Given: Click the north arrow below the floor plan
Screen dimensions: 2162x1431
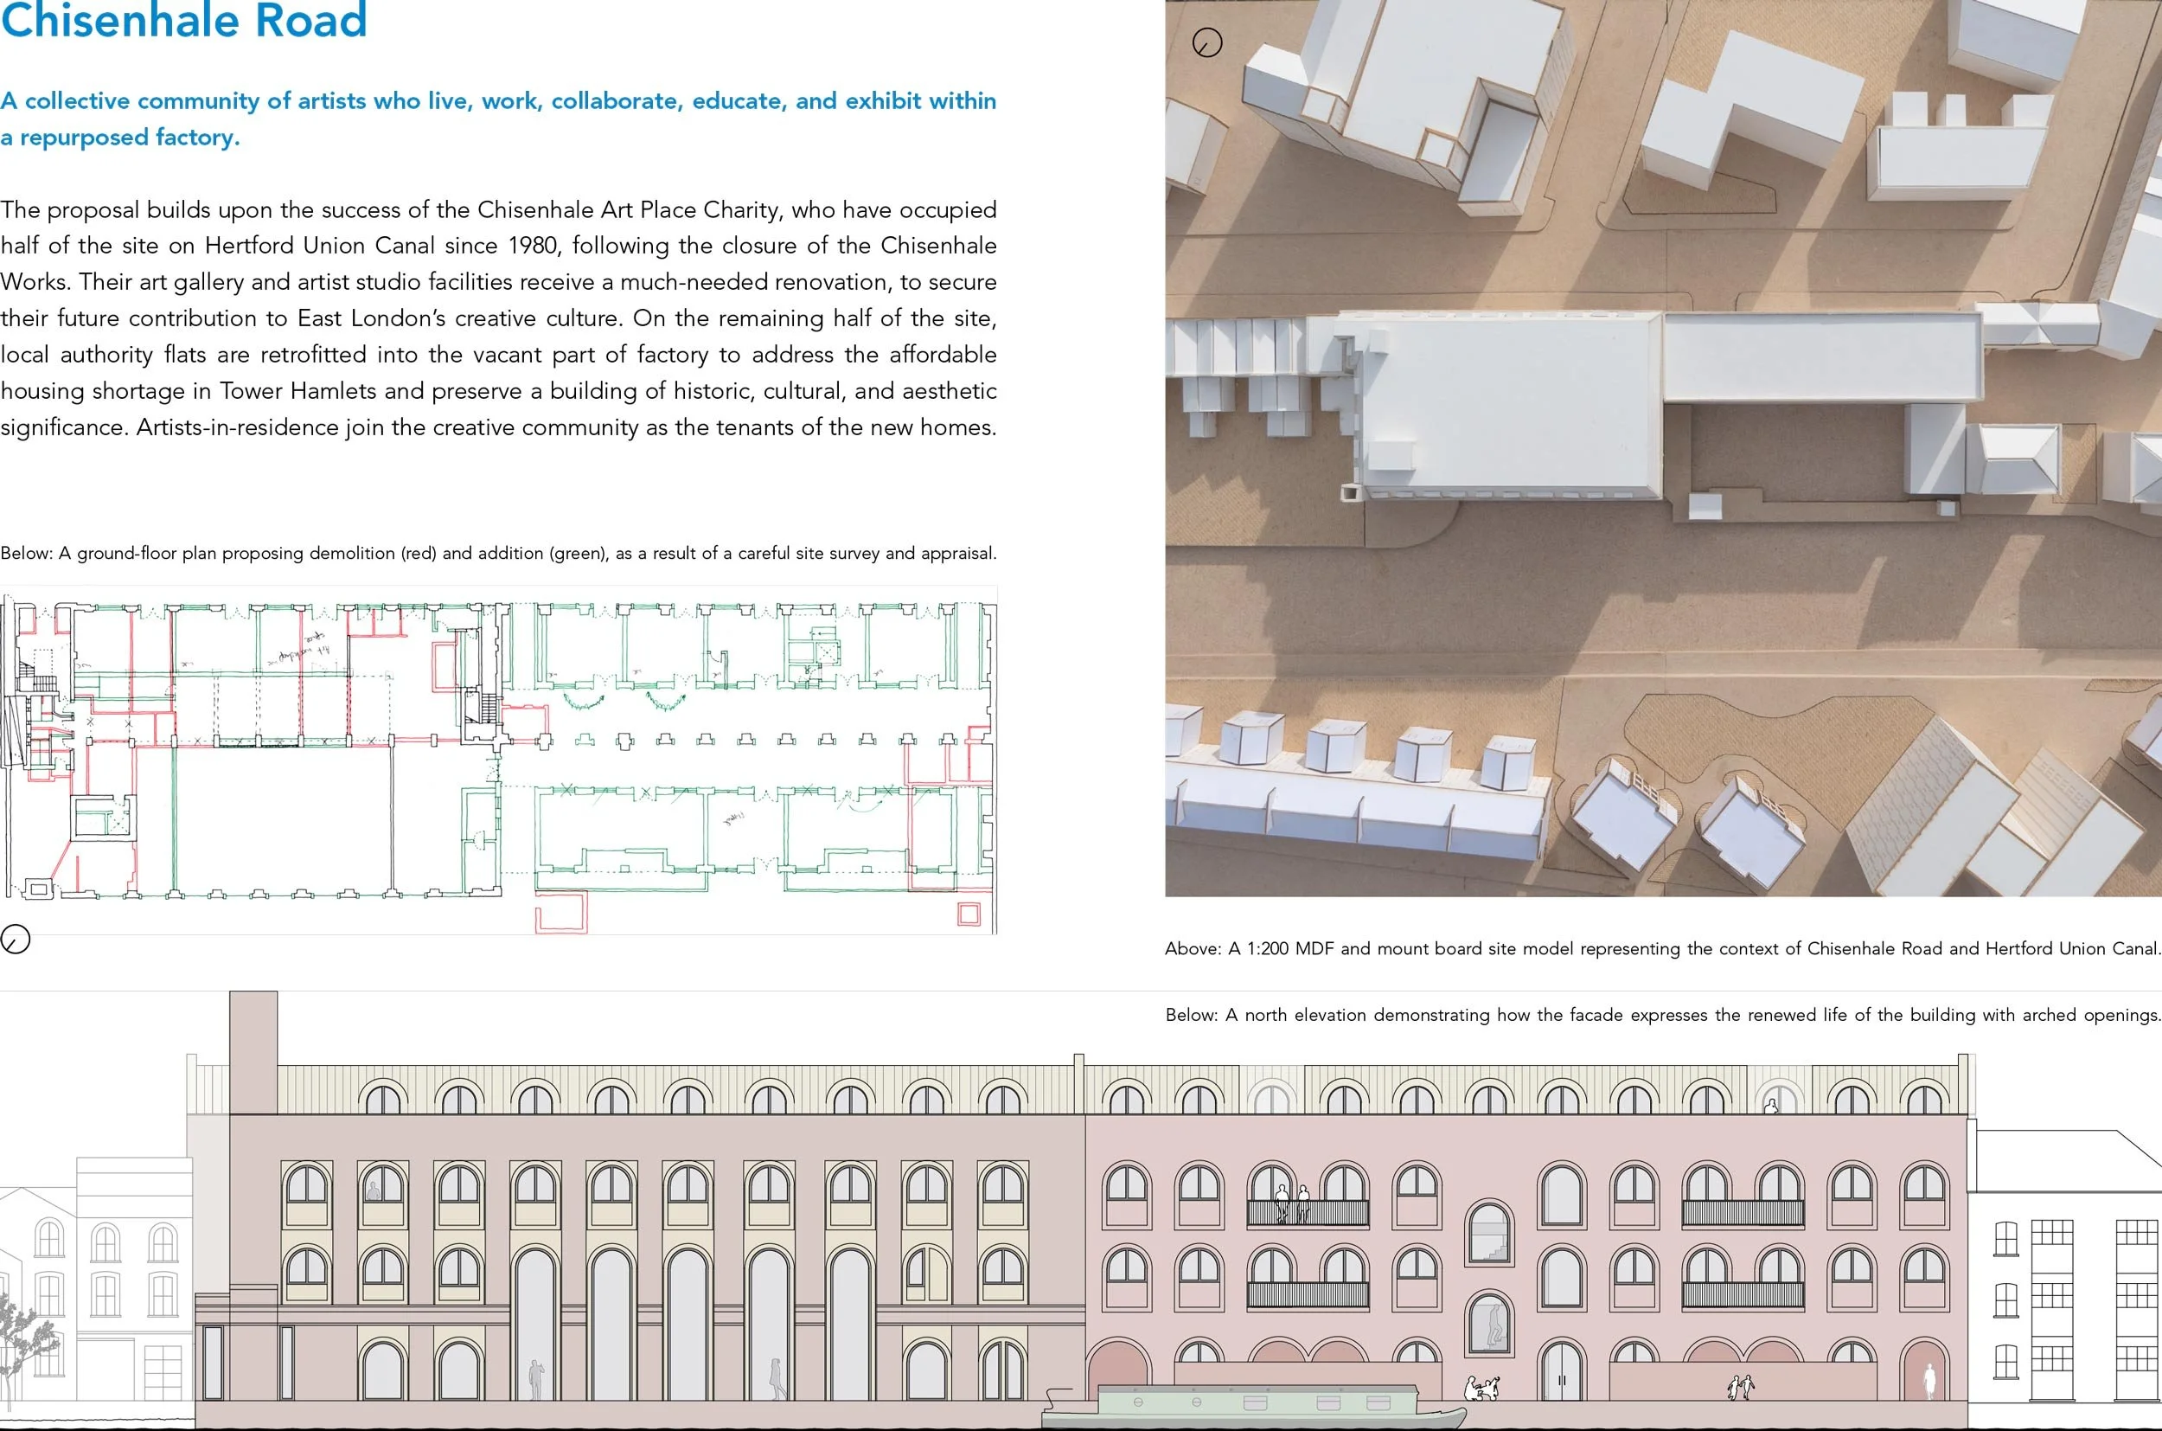Looking at the screenshot, I should [16, 938].
